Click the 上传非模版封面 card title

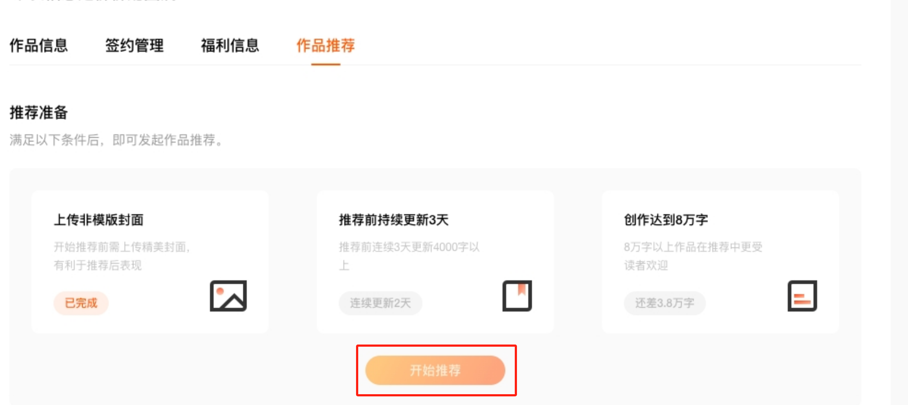click(98, 220)
